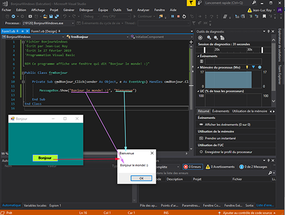Click the right handle of diagnostic timeline

(262, 50)
